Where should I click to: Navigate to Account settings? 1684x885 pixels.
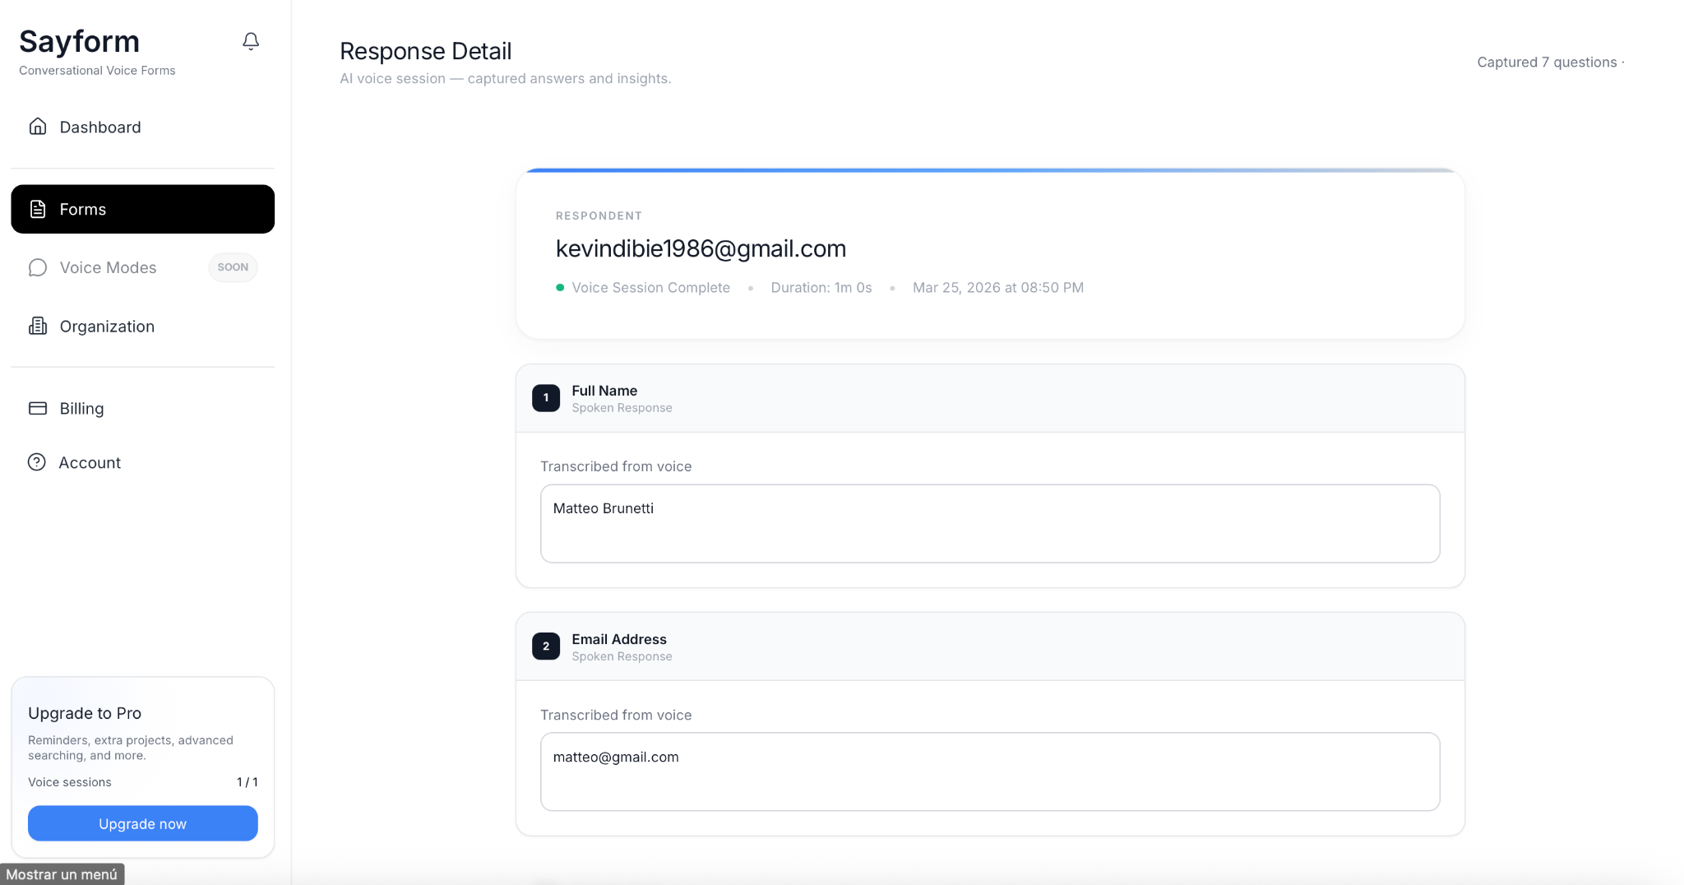(x=143, y=462)
